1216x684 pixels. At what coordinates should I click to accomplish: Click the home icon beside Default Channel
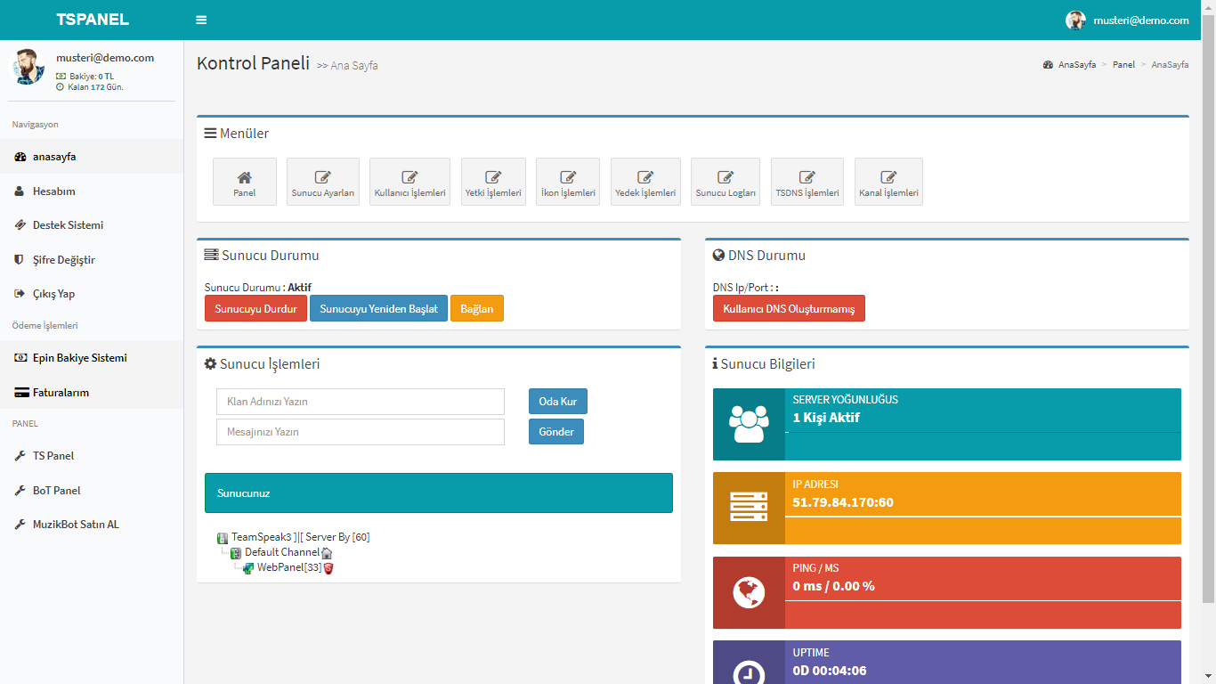coord(327,552)
